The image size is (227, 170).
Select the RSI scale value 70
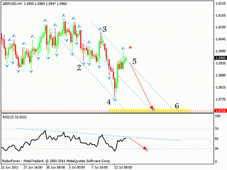pyautogui.click(x=217, y=129)
